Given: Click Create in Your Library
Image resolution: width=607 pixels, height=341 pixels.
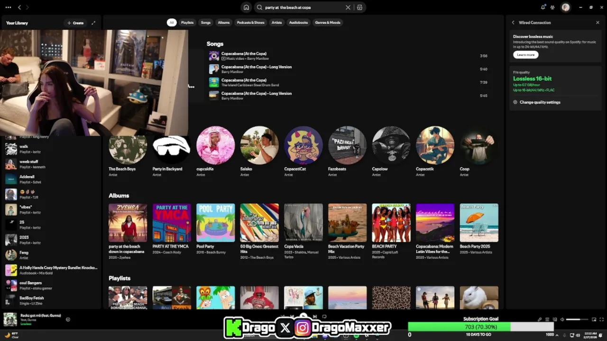Looking at the screenshot, I should [x=75, y=23].
